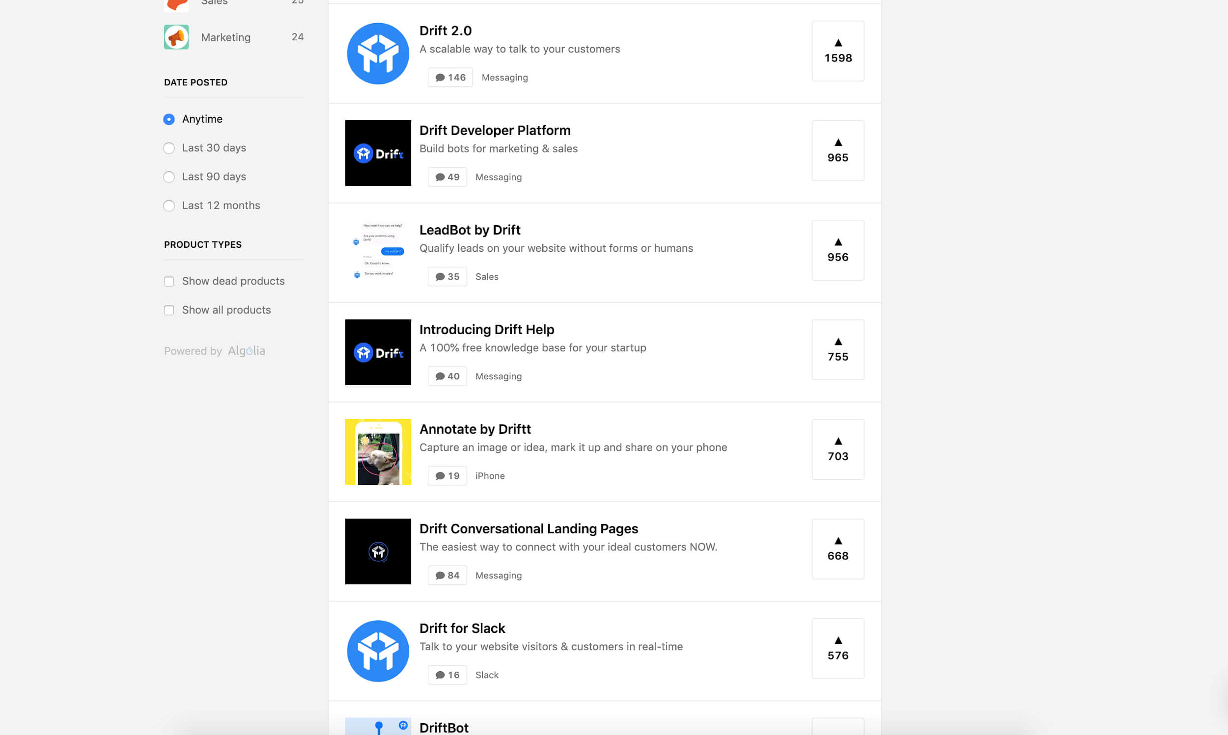Click 'A 100% free knowledge base' description
Viewport: 1228px width, 735px height.
pos(532,348)
